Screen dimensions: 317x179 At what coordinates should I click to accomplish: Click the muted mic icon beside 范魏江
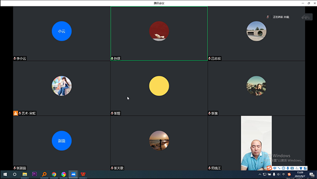tap(210, 168)
